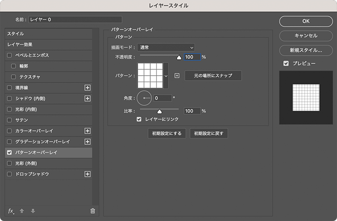Select スタイル section in left list

click(x=49, y=34)
